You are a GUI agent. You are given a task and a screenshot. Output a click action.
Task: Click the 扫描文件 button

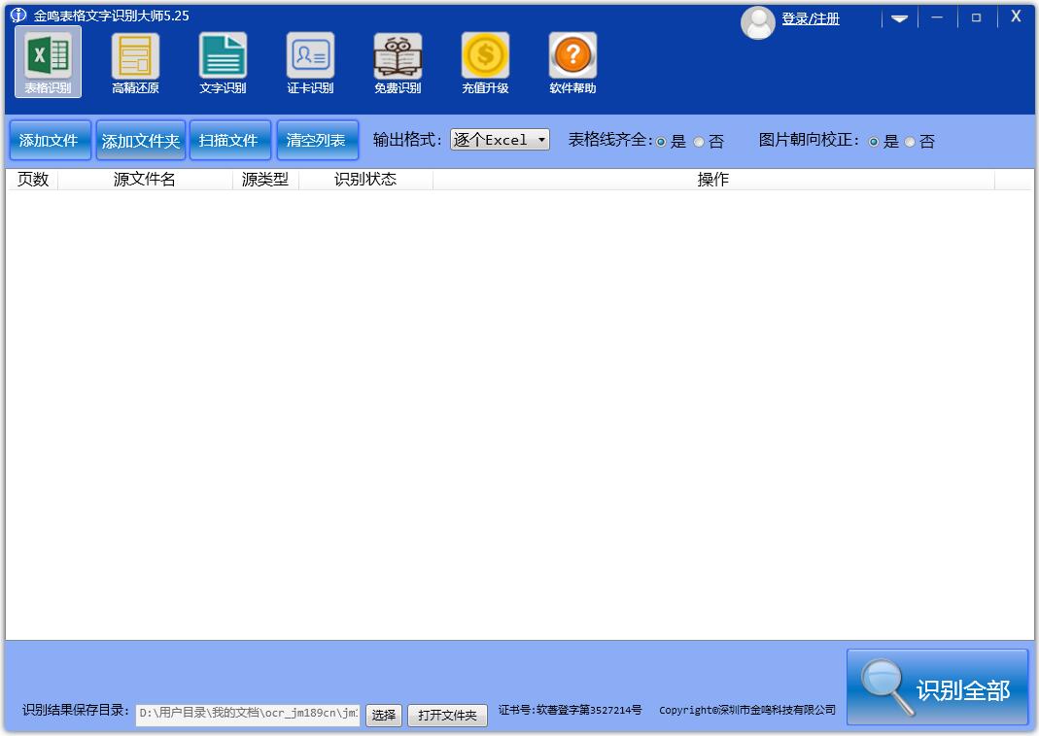pos(230,140)
